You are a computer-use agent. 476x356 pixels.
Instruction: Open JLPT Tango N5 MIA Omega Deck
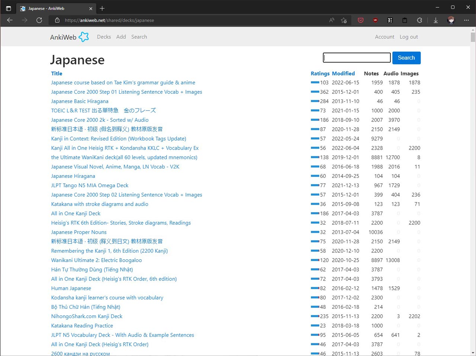click(90, 185)
